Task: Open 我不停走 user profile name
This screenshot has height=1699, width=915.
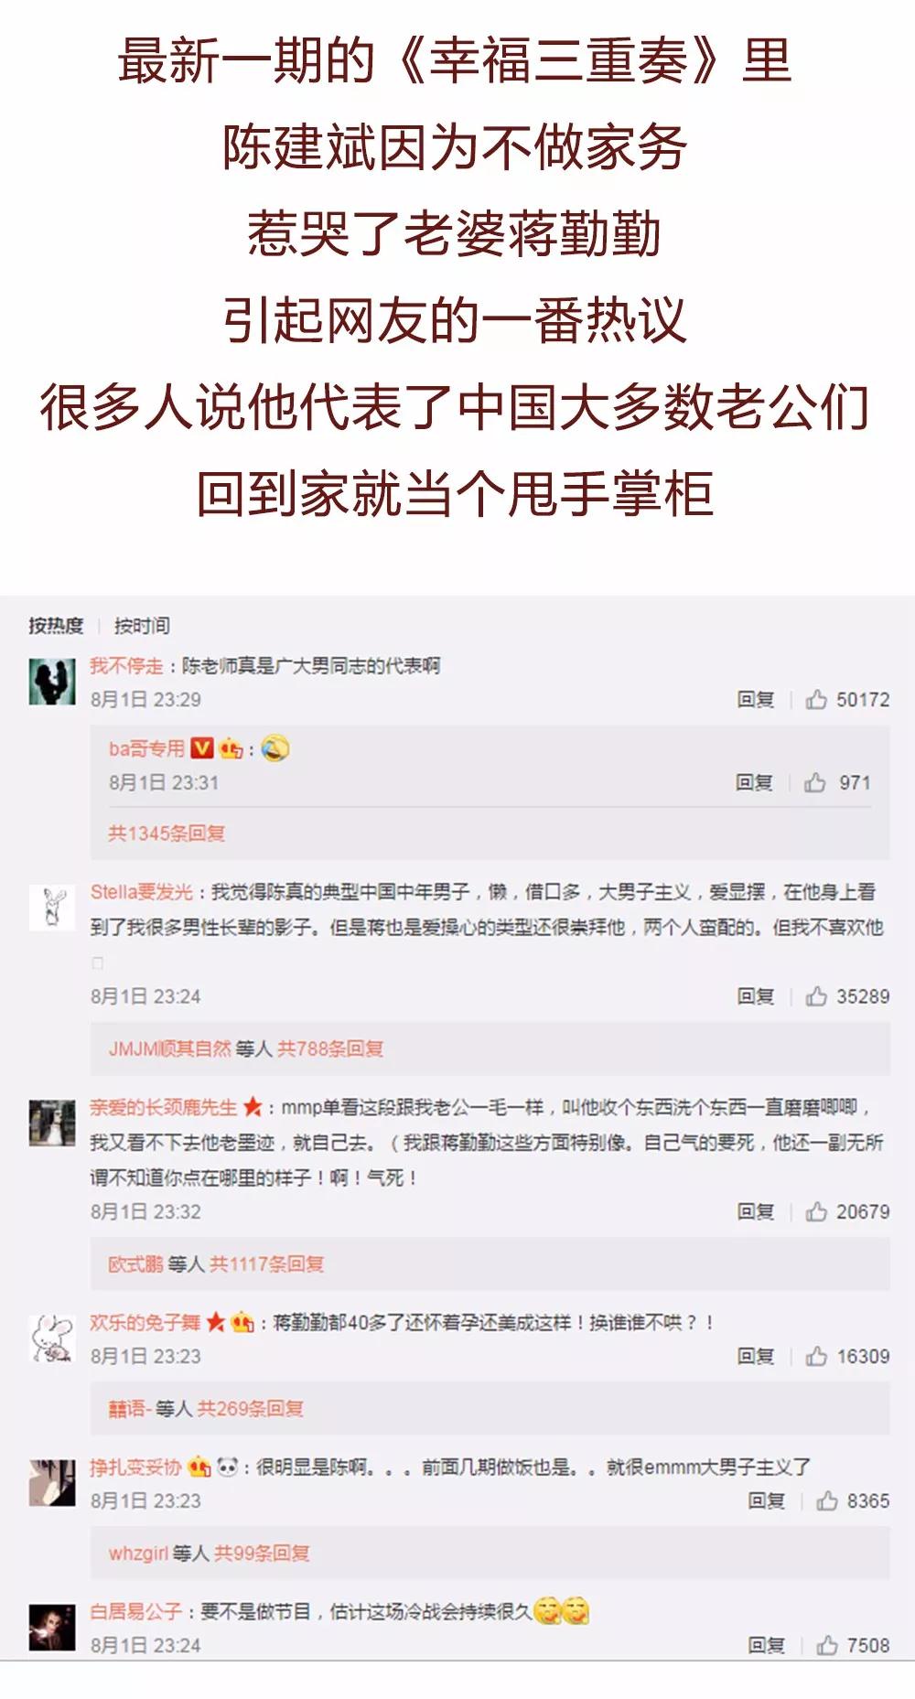Action: tap(126, 666)
